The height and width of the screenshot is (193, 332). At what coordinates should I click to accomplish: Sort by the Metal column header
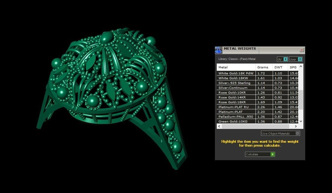236,67
